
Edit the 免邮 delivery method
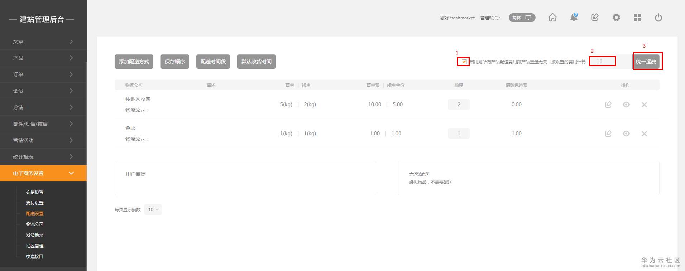coord(608,134)
